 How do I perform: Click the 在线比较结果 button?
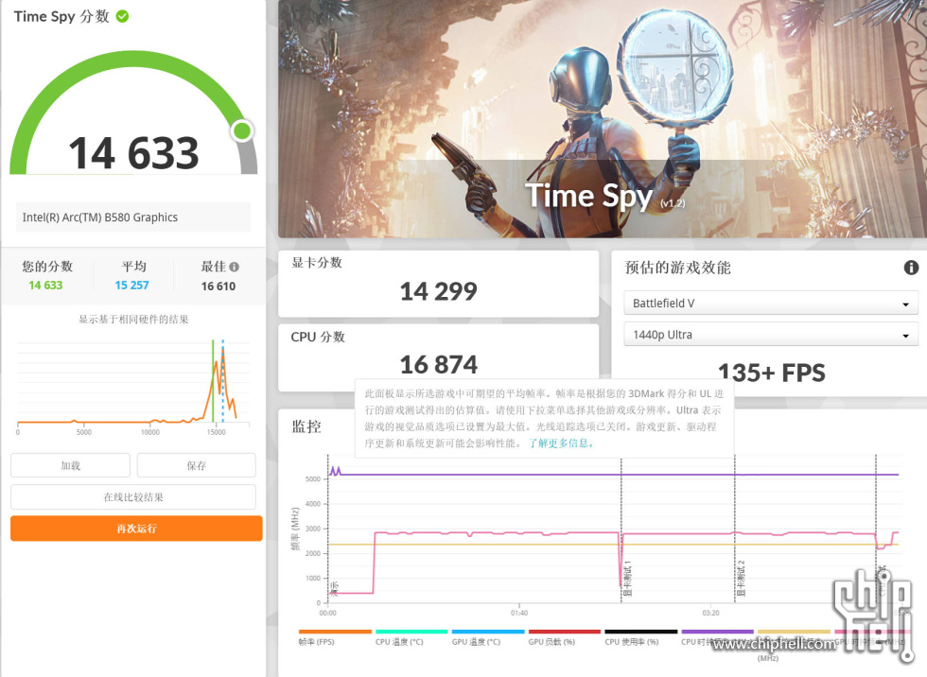pyautogui.click(x=133, y=496)
